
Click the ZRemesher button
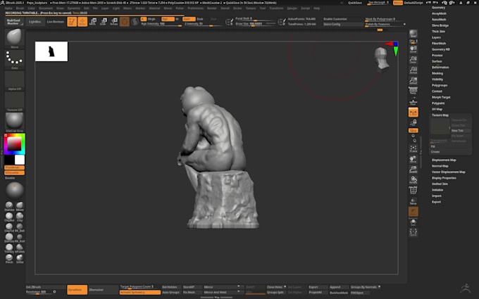pyautogui.click(x=103, y=290)
